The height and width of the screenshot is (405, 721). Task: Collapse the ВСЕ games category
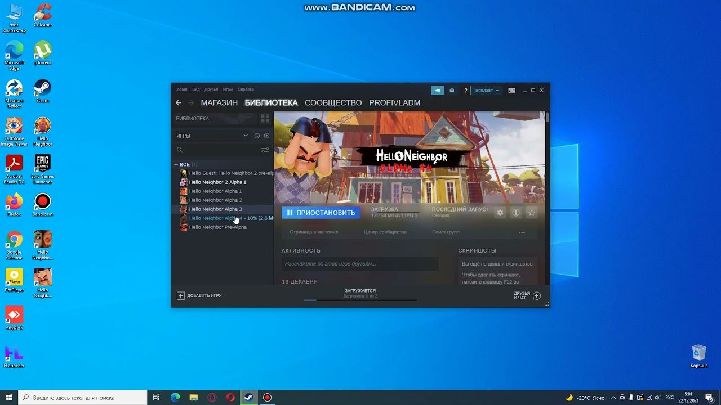coord(177,164)
